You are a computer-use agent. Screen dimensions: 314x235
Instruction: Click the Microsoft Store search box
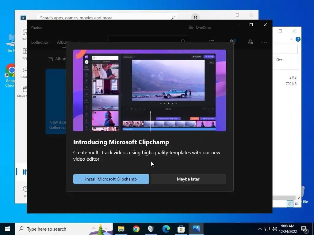(x=108, y=17)
